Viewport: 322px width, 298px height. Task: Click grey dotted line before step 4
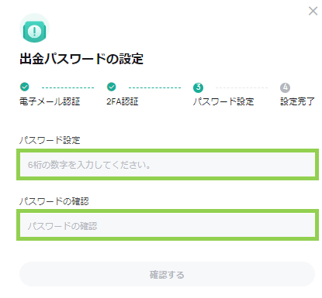click(241, 87)
